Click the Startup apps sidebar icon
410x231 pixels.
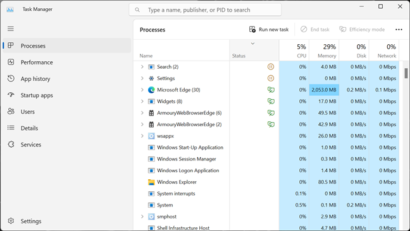pos(11,95)
